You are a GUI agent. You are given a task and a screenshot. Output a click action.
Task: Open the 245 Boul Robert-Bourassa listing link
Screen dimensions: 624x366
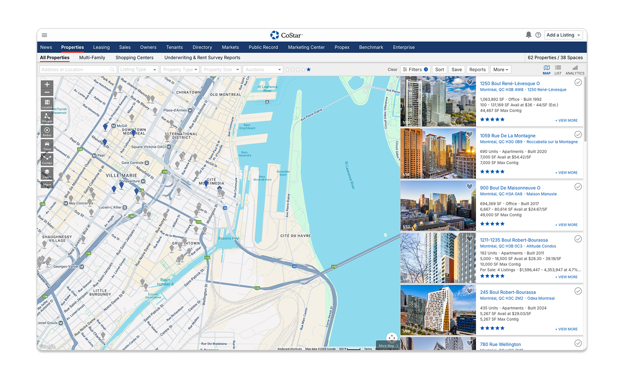508,292
